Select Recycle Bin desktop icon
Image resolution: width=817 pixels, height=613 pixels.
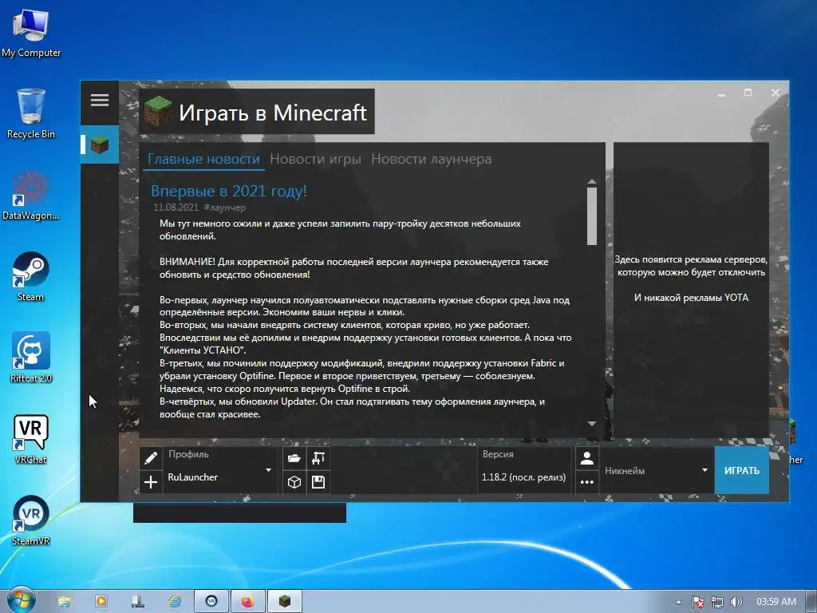31,113
